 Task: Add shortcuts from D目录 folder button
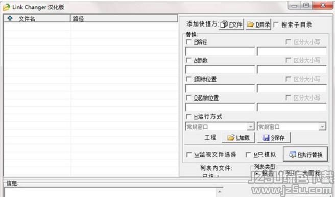point(258,24)
